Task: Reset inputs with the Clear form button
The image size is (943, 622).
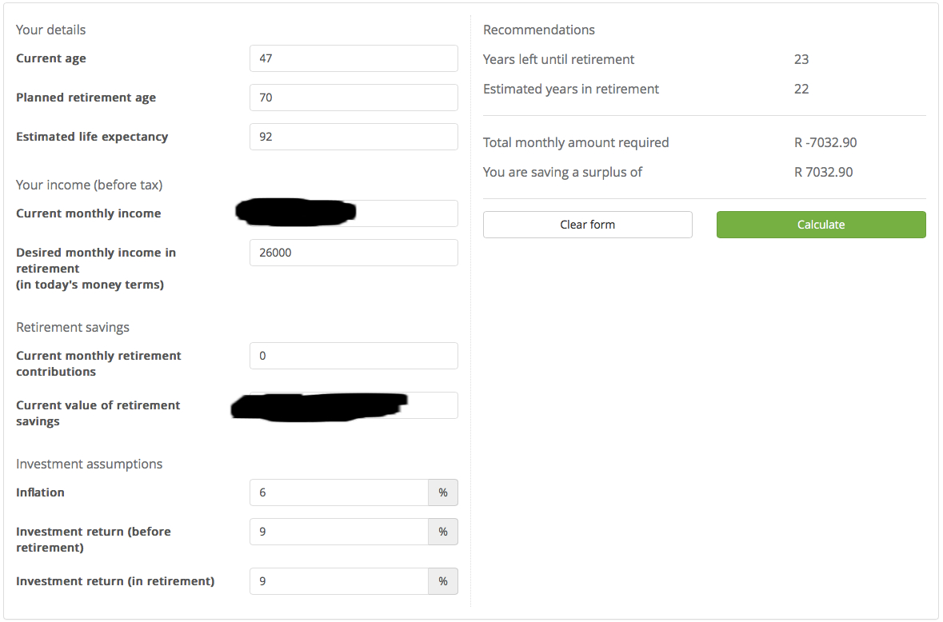Action: pyautogui.click(x=587, y=225)
